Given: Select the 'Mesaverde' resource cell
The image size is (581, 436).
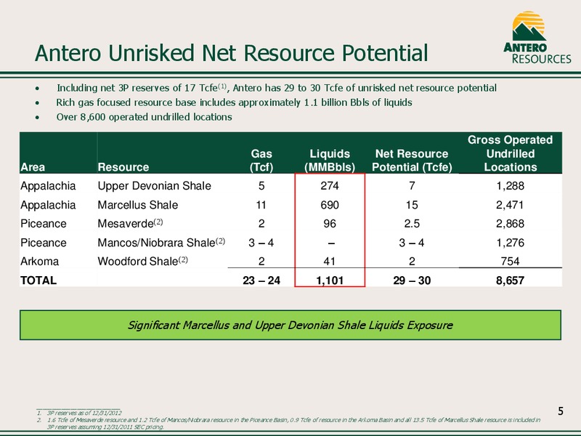Looking at the screenshot, I should pos(130,224).
